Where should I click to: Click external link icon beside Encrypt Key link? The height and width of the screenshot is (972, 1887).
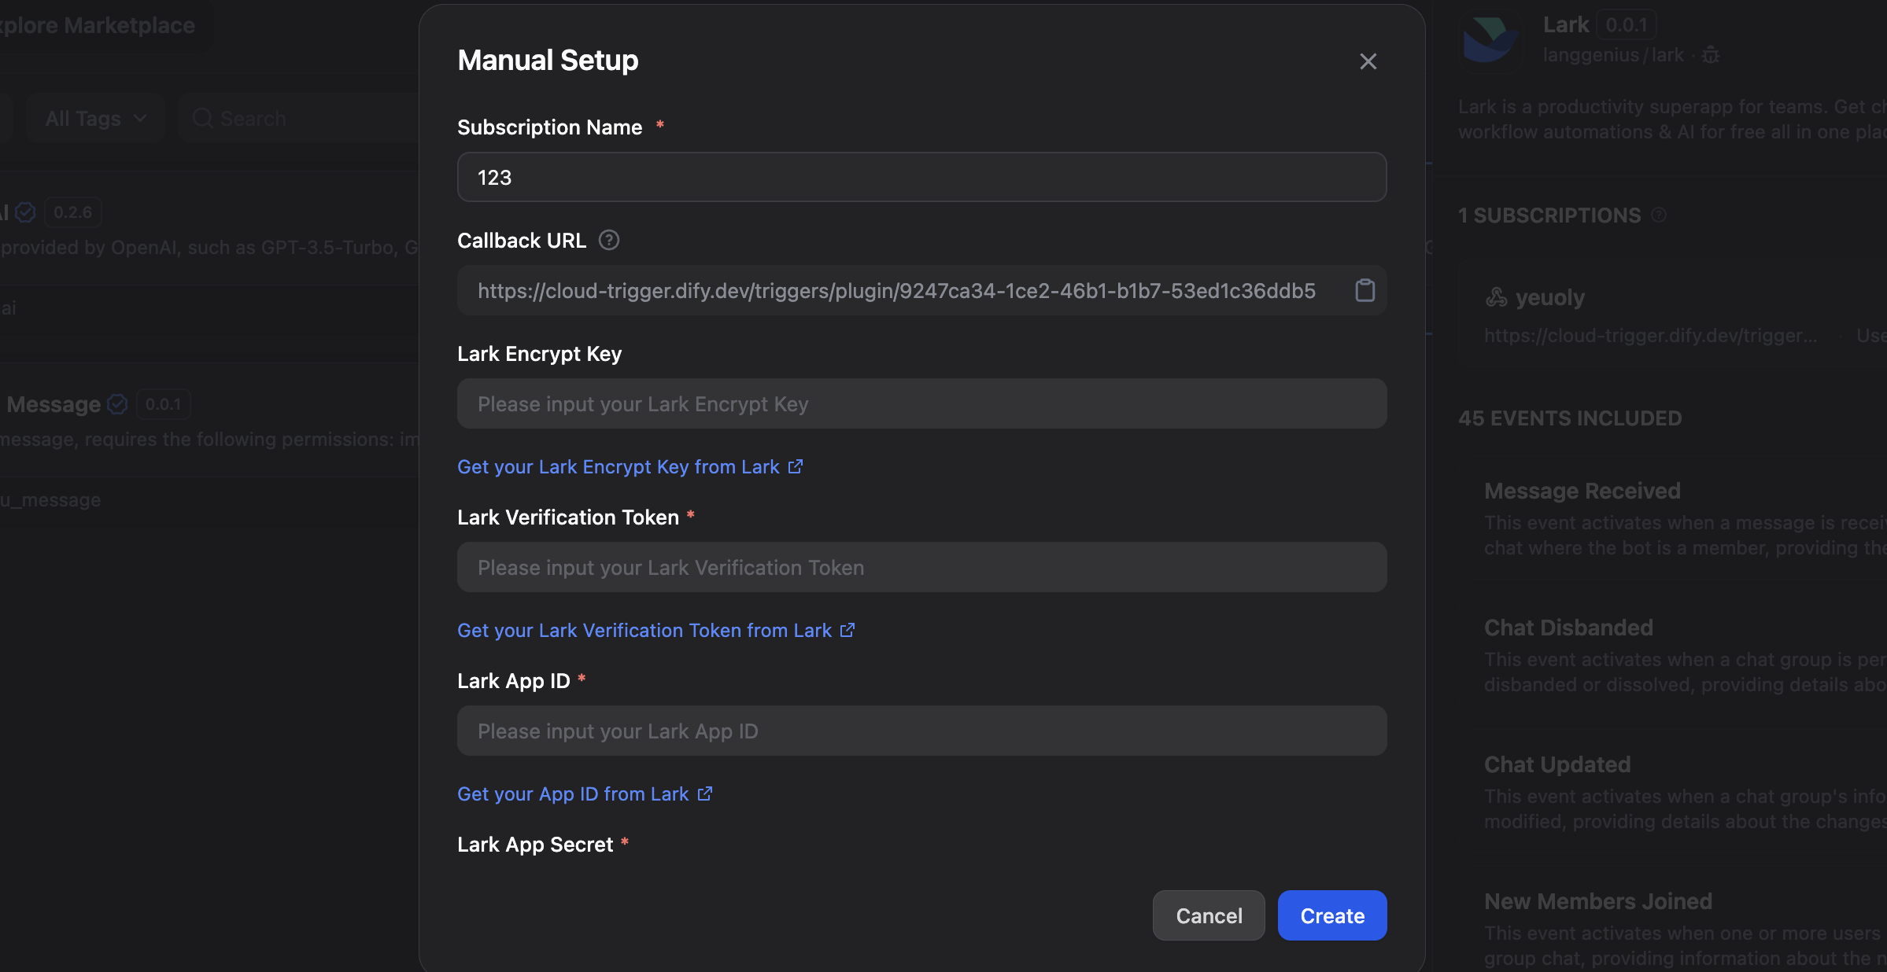pos(796,466)
